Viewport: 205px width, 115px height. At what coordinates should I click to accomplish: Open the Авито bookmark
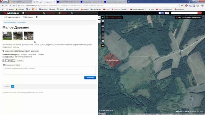(x=61, y=9)
